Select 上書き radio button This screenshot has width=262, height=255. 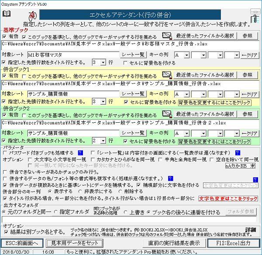tap(125, 212)
